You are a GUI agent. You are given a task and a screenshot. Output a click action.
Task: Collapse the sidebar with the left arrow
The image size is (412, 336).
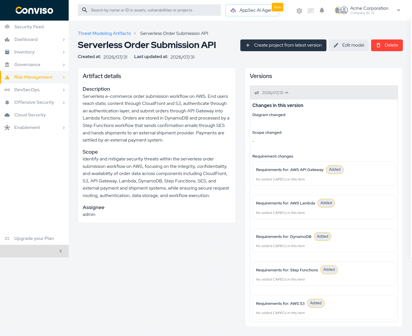click(x=61, y=251)
